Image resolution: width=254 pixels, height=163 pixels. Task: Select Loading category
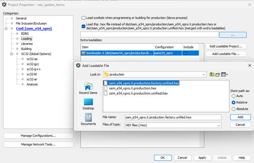26,39
